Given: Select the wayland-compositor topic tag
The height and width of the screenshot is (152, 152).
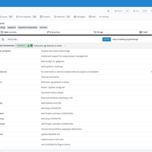Looking at the screenshot, I should pyautogui.click(x=28, y=27).
